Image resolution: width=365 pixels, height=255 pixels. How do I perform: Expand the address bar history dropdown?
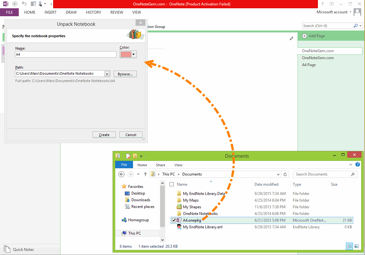278,175
